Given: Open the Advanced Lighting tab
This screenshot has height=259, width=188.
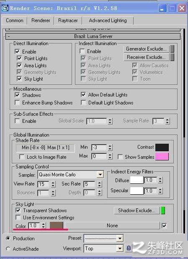Looking at the screenshot, I should point(108,20).
